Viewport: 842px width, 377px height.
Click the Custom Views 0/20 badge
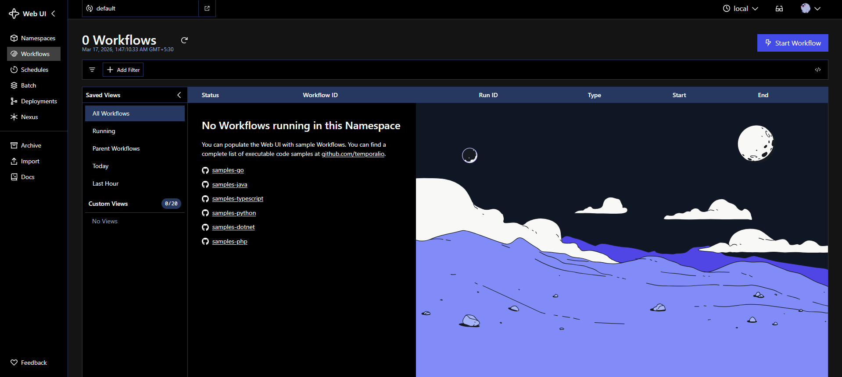171,204
